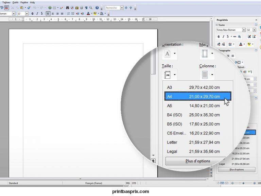Open toolbar background color dropdown arrow
Screen dimensions: 261x196
coord(105,14)
